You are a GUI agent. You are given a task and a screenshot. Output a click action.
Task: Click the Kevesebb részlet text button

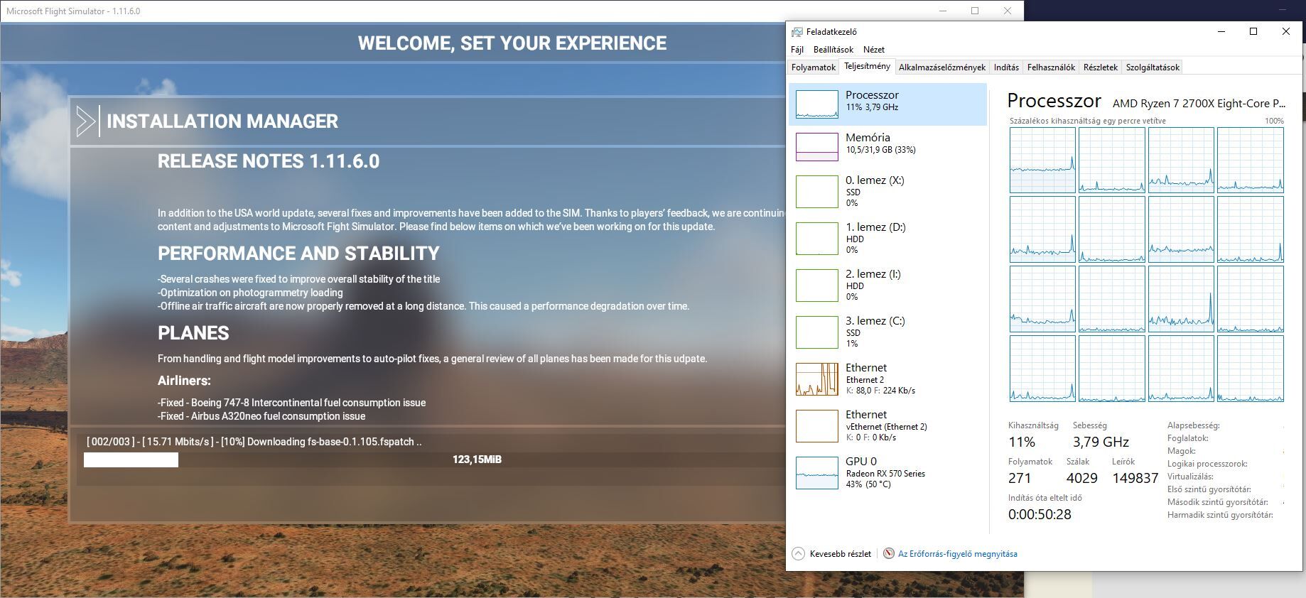click(x=841, y=554)
